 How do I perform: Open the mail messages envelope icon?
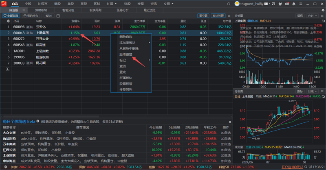click(287, 4)
